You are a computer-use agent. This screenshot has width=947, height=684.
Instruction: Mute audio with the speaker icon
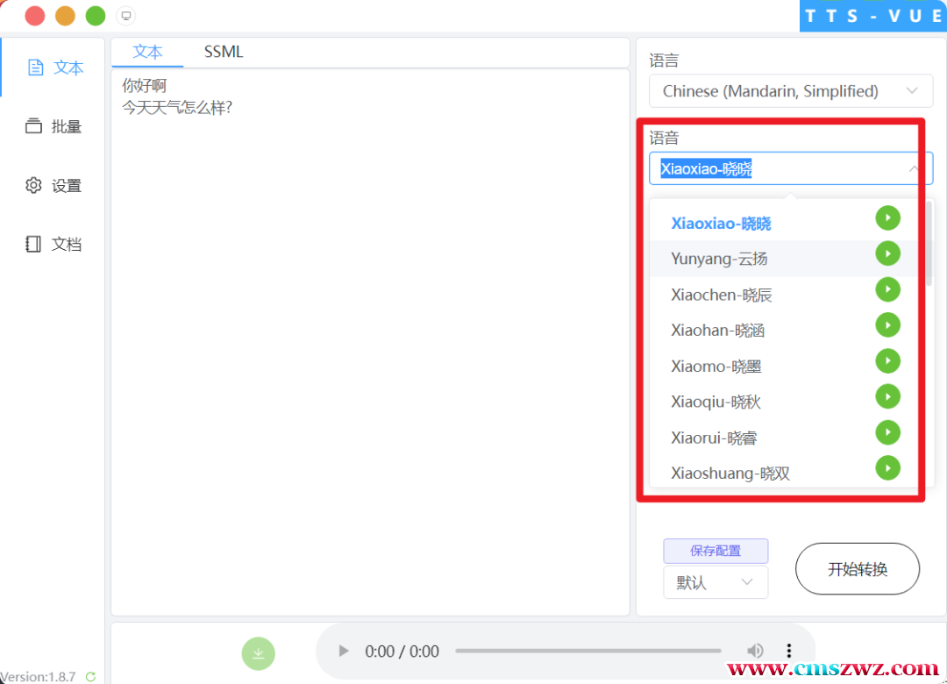[x=754, y=651]
